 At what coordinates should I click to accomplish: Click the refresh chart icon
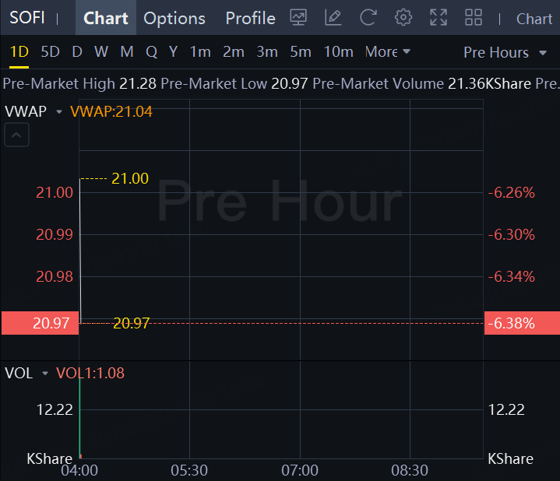(x=368, y=17)
